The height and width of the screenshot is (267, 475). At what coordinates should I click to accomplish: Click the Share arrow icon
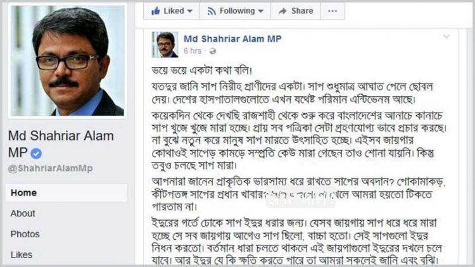point(282,11)
